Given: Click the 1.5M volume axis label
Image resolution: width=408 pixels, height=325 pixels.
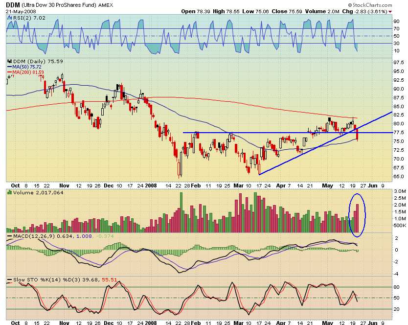Looking at the screenshot, I should [x=400, y=212].
